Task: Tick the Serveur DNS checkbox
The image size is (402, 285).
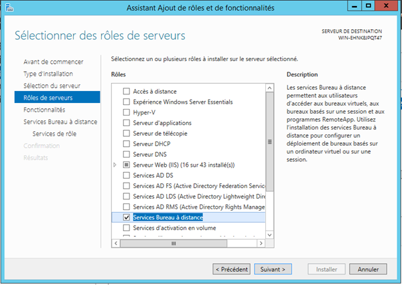Action: click(126, 154)
